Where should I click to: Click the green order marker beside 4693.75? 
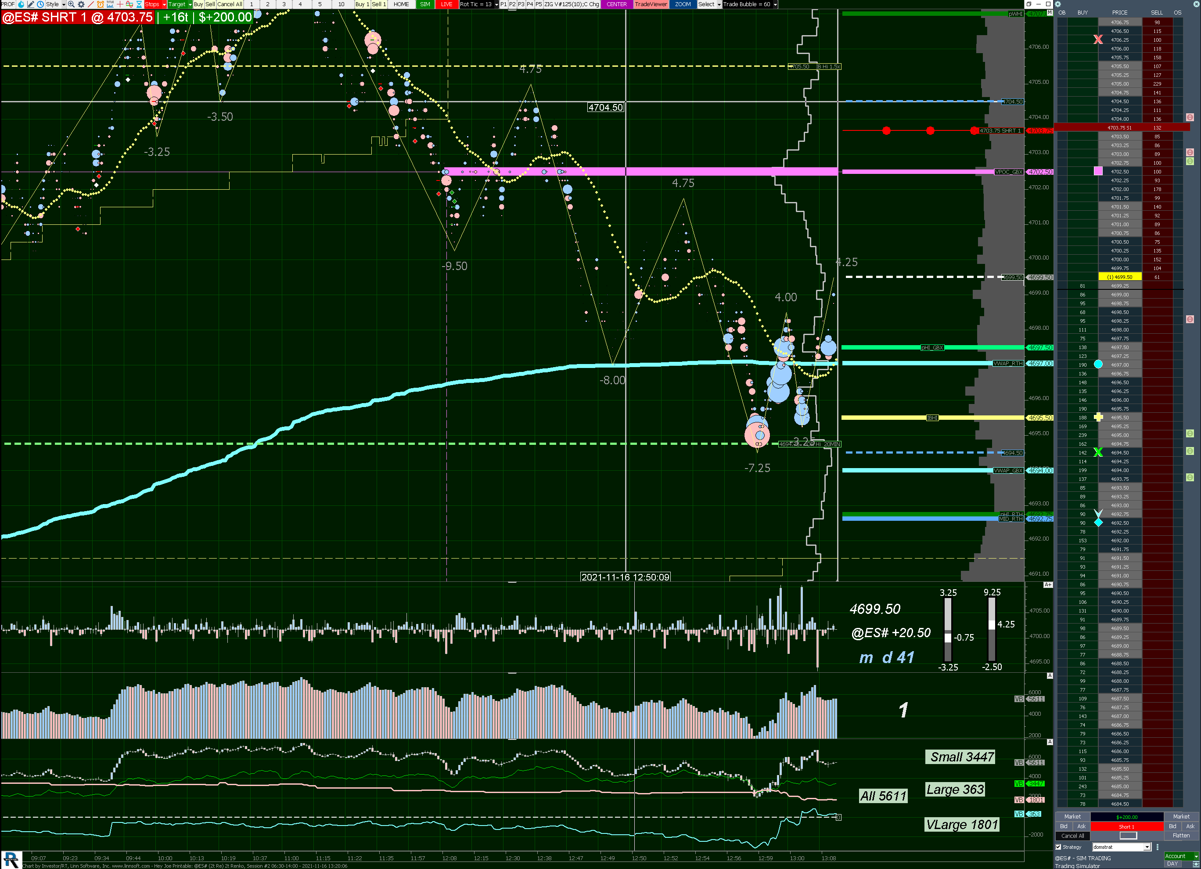1190,477
